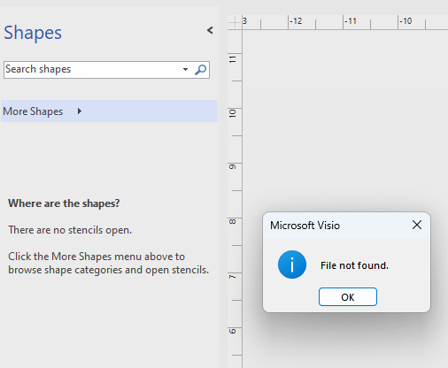Open the Search shapes dropdown arrow
Screen dimensions: 448x368
point(185,70)
